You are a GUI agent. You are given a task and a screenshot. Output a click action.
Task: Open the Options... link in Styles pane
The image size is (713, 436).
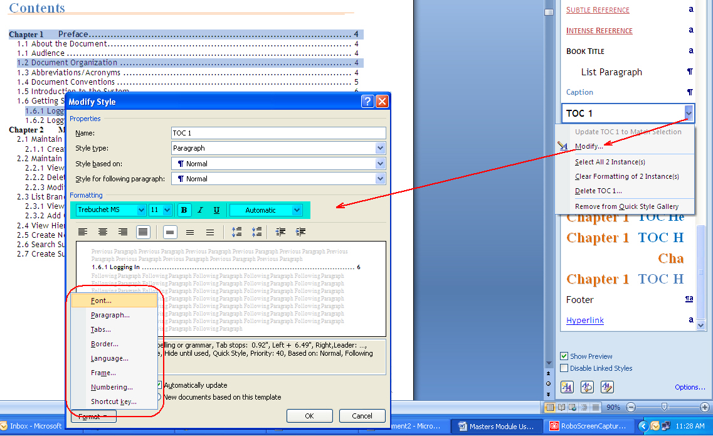(x=690, y=387)
